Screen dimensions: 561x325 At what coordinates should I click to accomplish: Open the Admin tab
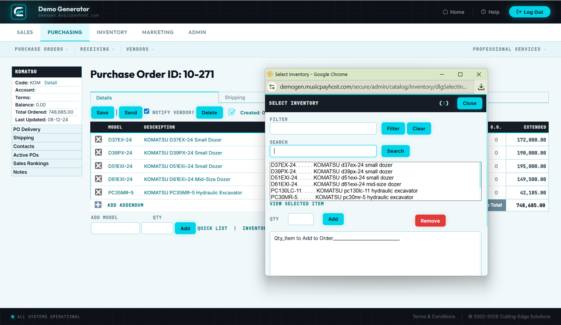coord(197,32)
